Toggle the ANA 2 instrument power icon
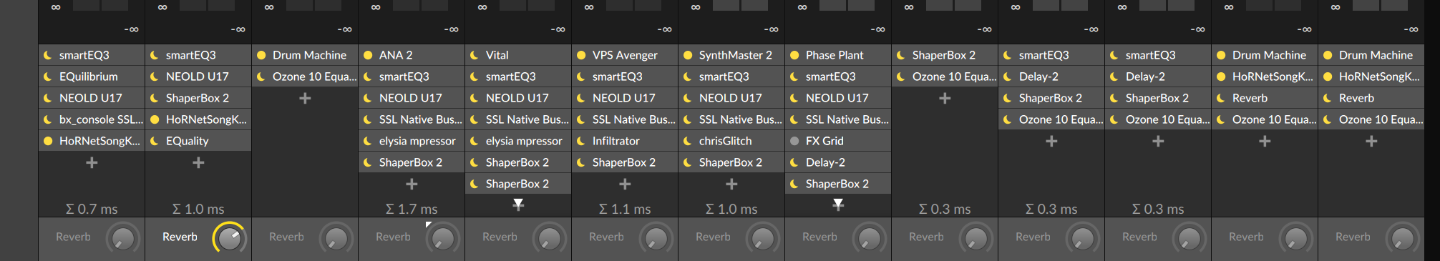Image resolution: width=1440 pixels, height=261 pixels. pos(368,55)
